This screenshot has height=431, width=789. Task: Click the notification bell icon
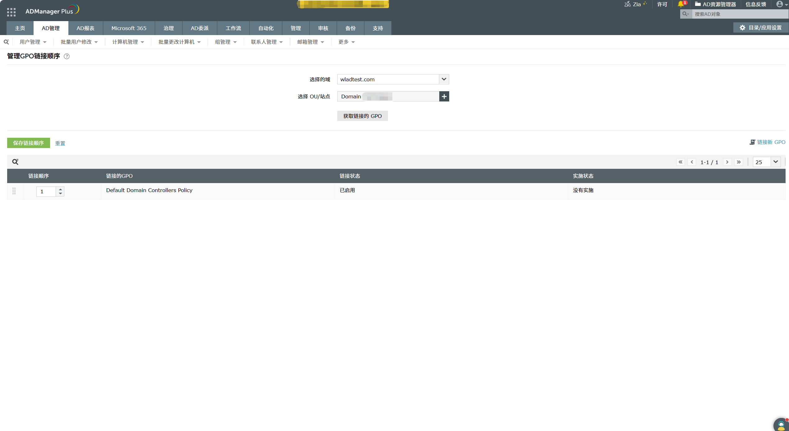pos(681,4)
